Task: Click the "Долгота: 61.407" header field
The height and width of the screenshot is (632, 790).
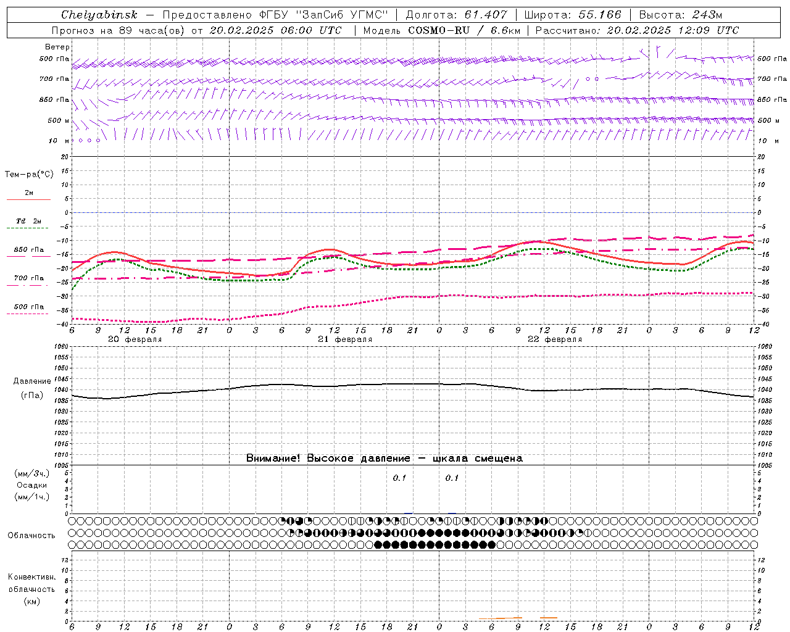Action: [x=456, y=15]
